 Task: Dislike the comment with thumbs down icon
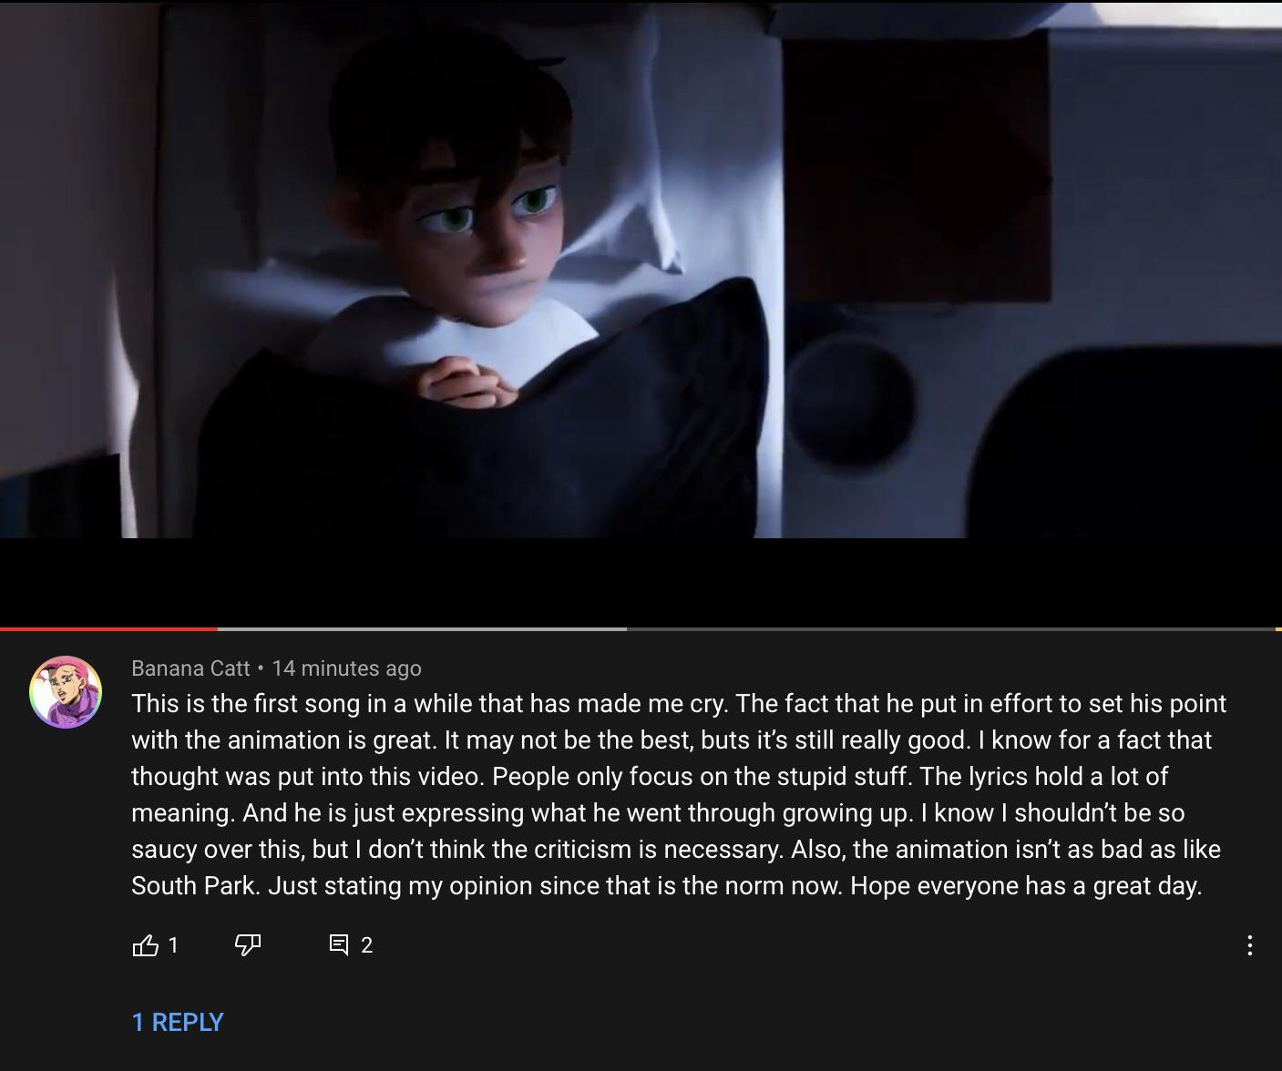pyautogui.click(x=248, y=945)
